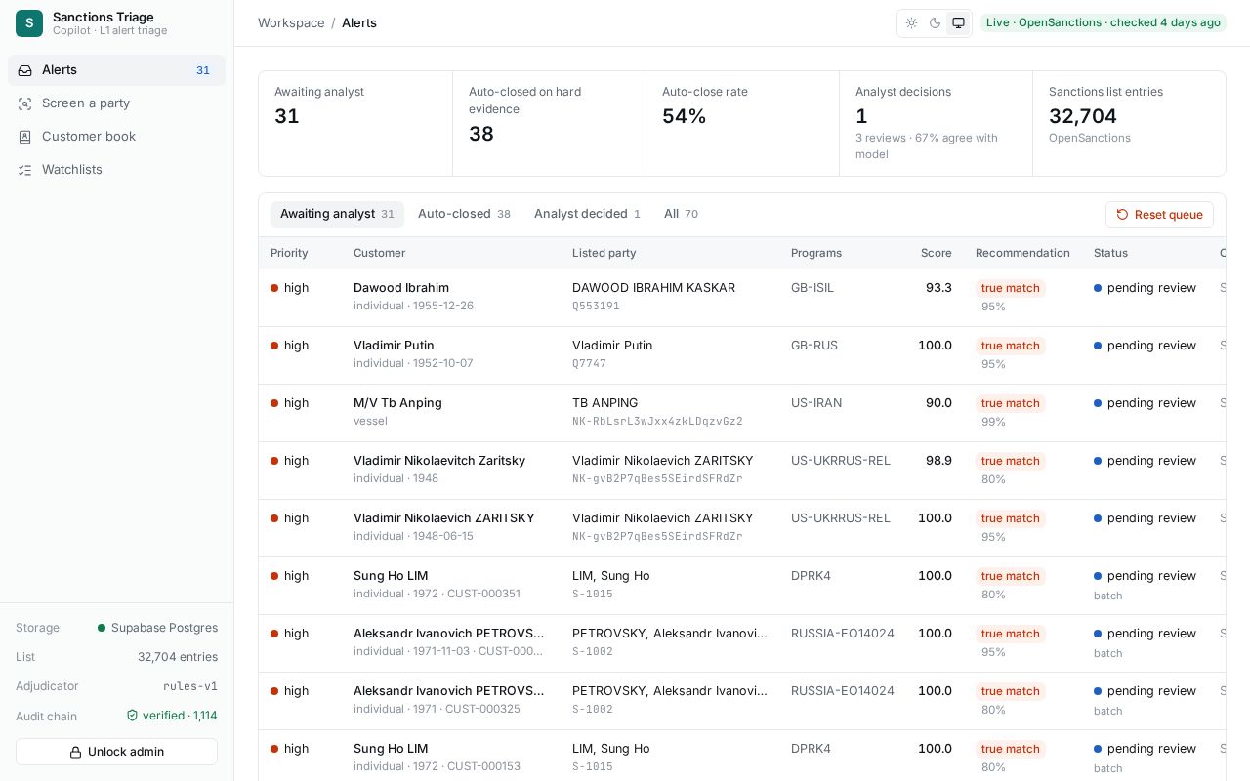Click the shield icon beside audit chain verified
Screen dimensions: 1250x781
tap(133, 716)
